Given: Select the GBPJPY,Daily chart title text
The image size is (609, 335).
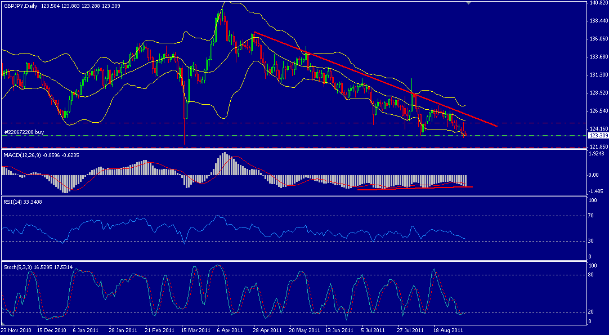Looking at the screenshot, I should 20,6.
